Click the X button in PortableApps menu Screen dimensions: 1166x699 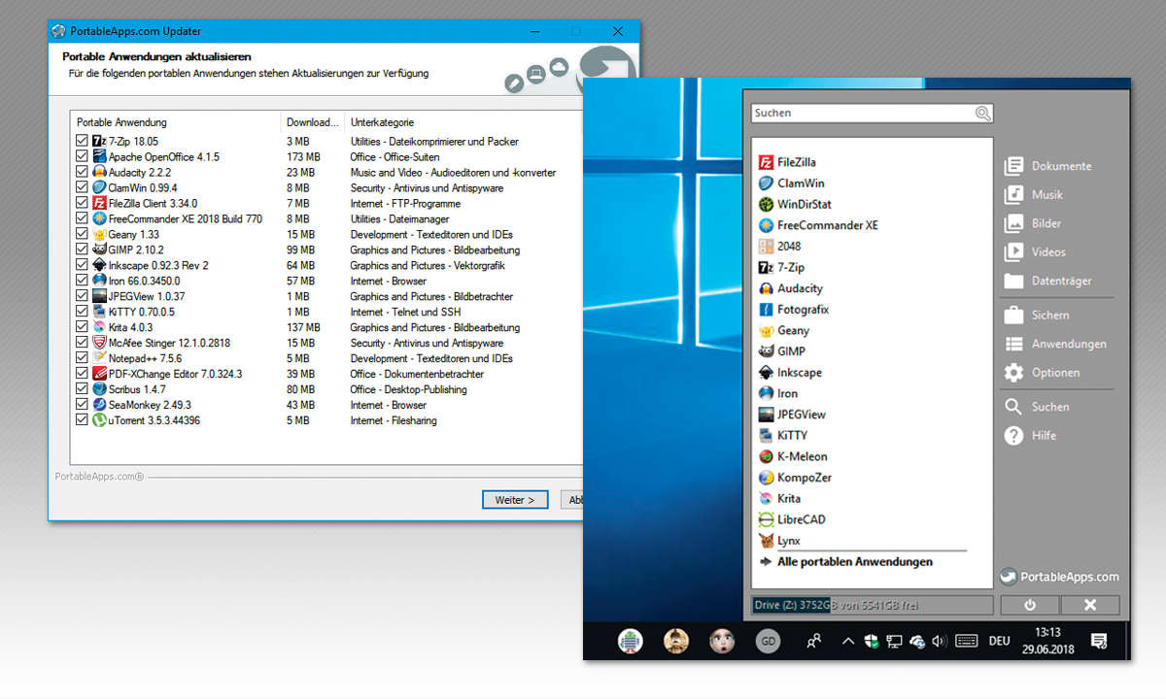pyautogui.click(x=1090, y=605)
